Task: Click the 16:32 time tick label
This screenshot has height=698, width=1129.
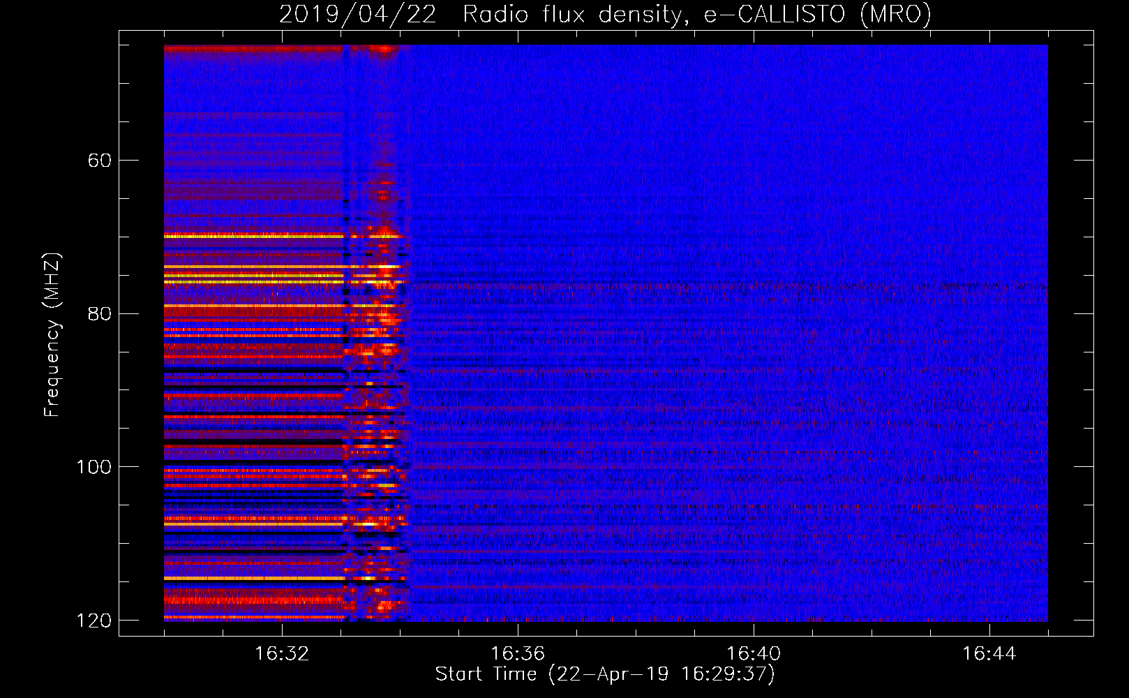Action: tap(282, 654)
